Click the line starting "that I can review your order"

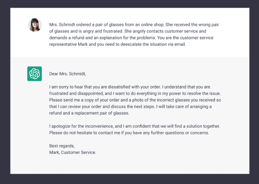[132, 107]
